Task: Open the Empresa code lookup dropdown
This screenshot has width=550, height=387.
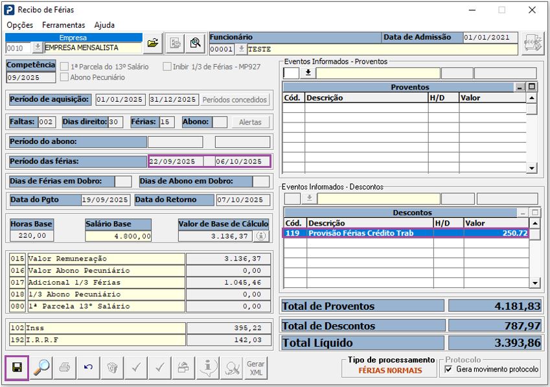Action: (38, 48)
